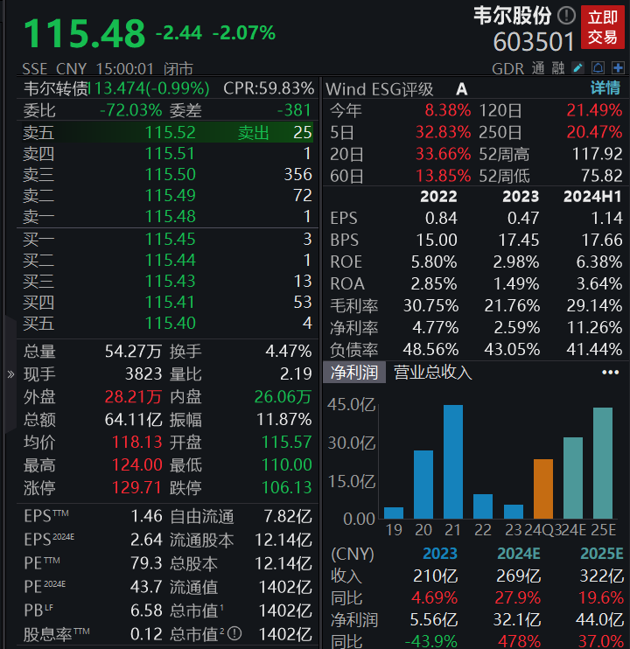This screenshot has height=649, width=630.
Task: Open the ESG 详情 link
Action: 605,88
